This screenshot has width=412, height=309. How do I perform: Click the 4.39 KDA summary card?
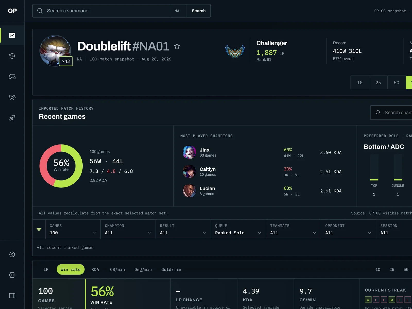coord(265,294)
